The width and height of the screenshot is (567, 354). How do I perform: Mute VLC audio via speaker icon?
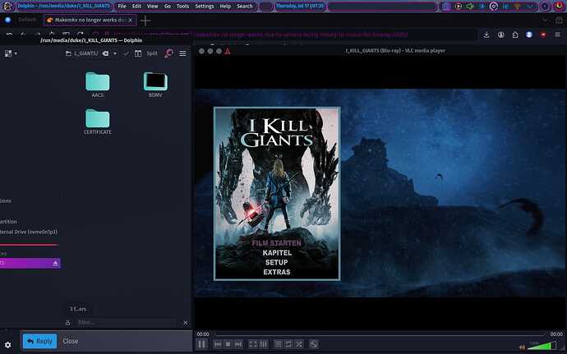pos(522,347)
